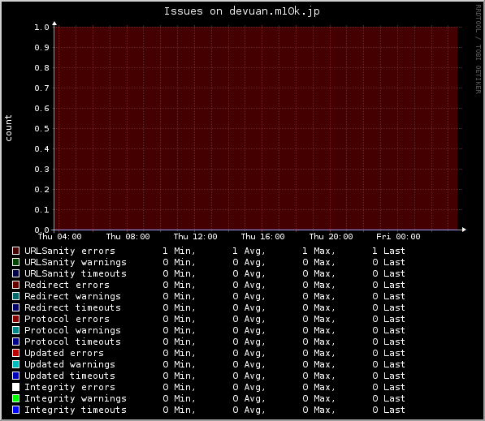Image resolution: width=485 pixels, height=421 pixels.
Task: Click the Integrity timeouts blue swatch
Action: [15, 410]
